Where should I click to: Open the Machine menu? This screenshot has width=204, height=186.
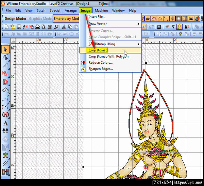coord(101,11)
